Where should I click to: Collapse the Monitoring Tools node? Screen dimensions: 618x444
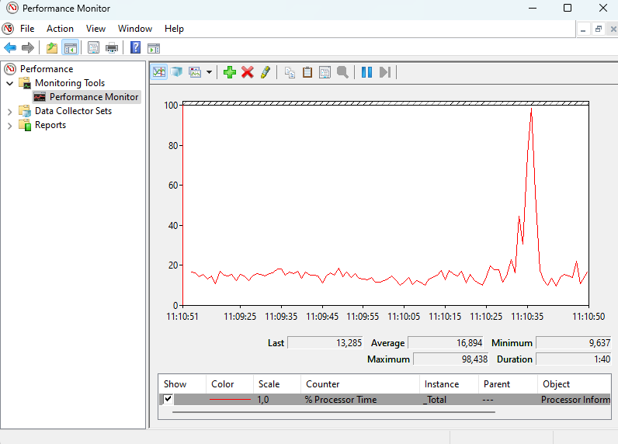(10, 83)
